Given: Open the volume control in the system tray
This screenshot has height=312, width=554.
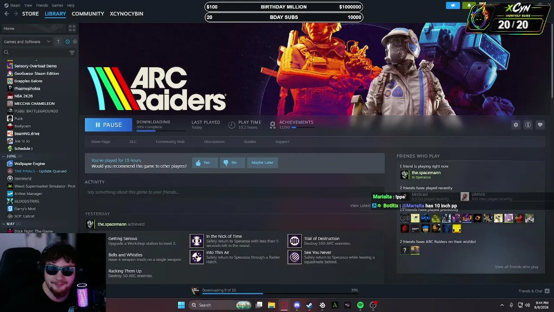Looking at the screenshot, I should pos(527,305).
